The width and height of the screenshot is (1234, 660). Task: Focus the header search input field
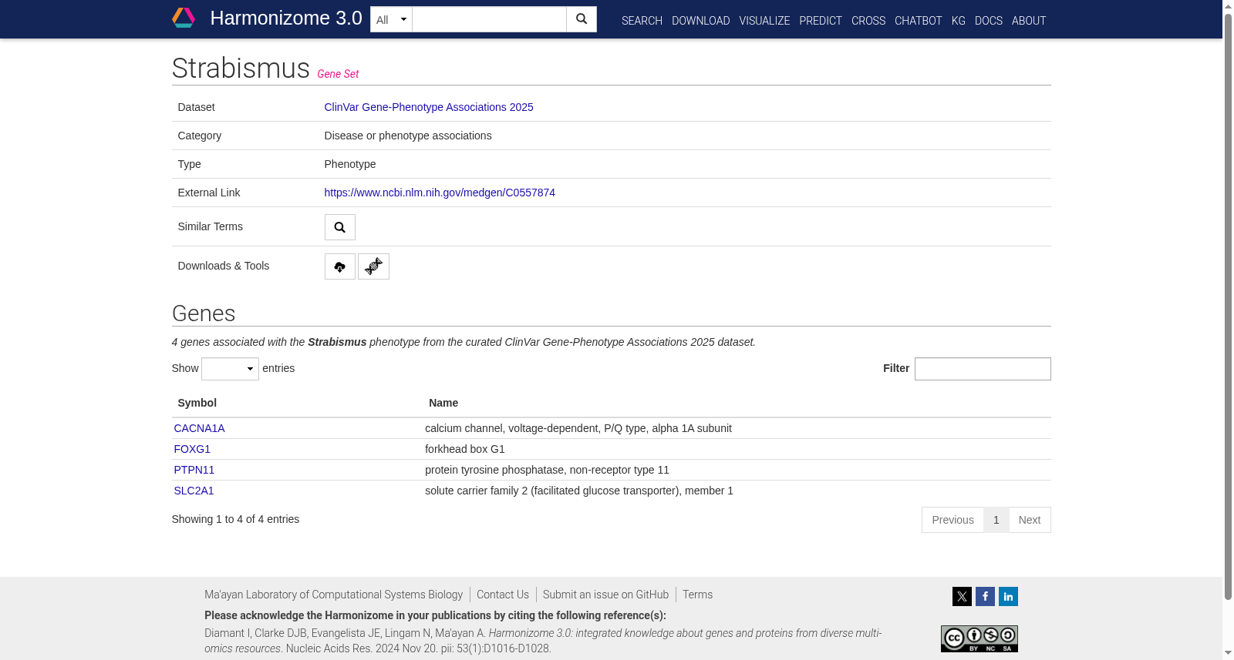(489, 19)
